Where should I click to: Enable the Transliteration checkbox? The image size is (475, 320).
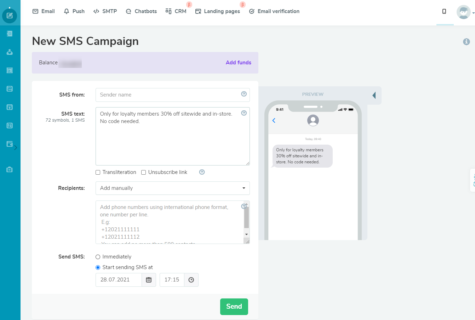click(98, 173)
